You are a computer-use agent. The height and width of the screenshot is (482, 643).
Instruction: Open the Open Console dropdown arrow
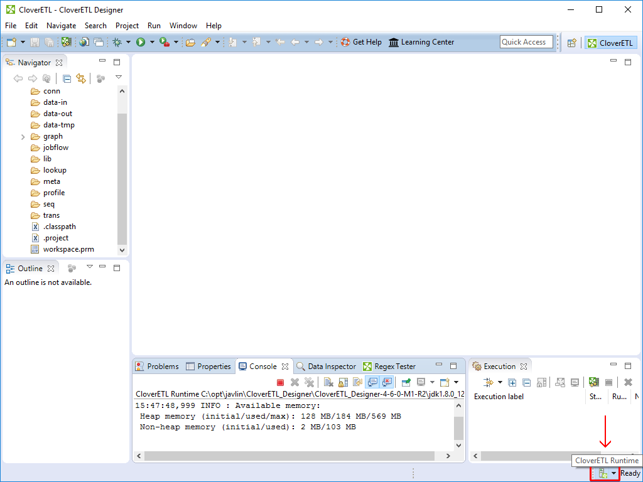click(456, 382)
